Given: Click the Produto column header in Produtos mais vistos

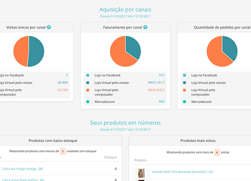Looking at the screenshot, I should (x=140, y=160).
